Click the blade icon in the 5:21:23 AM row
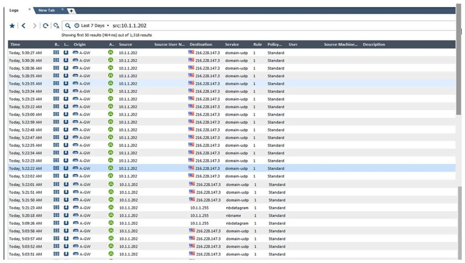 56,208
